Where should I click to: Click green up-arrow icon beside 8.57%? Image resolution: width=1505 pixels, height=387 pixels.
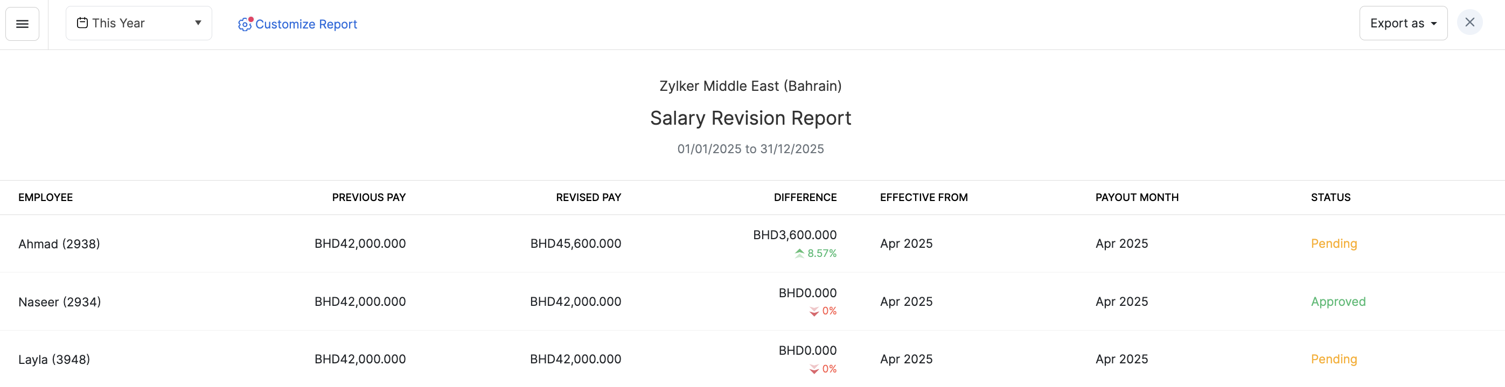pyautogui.click(x=799, y=254)
